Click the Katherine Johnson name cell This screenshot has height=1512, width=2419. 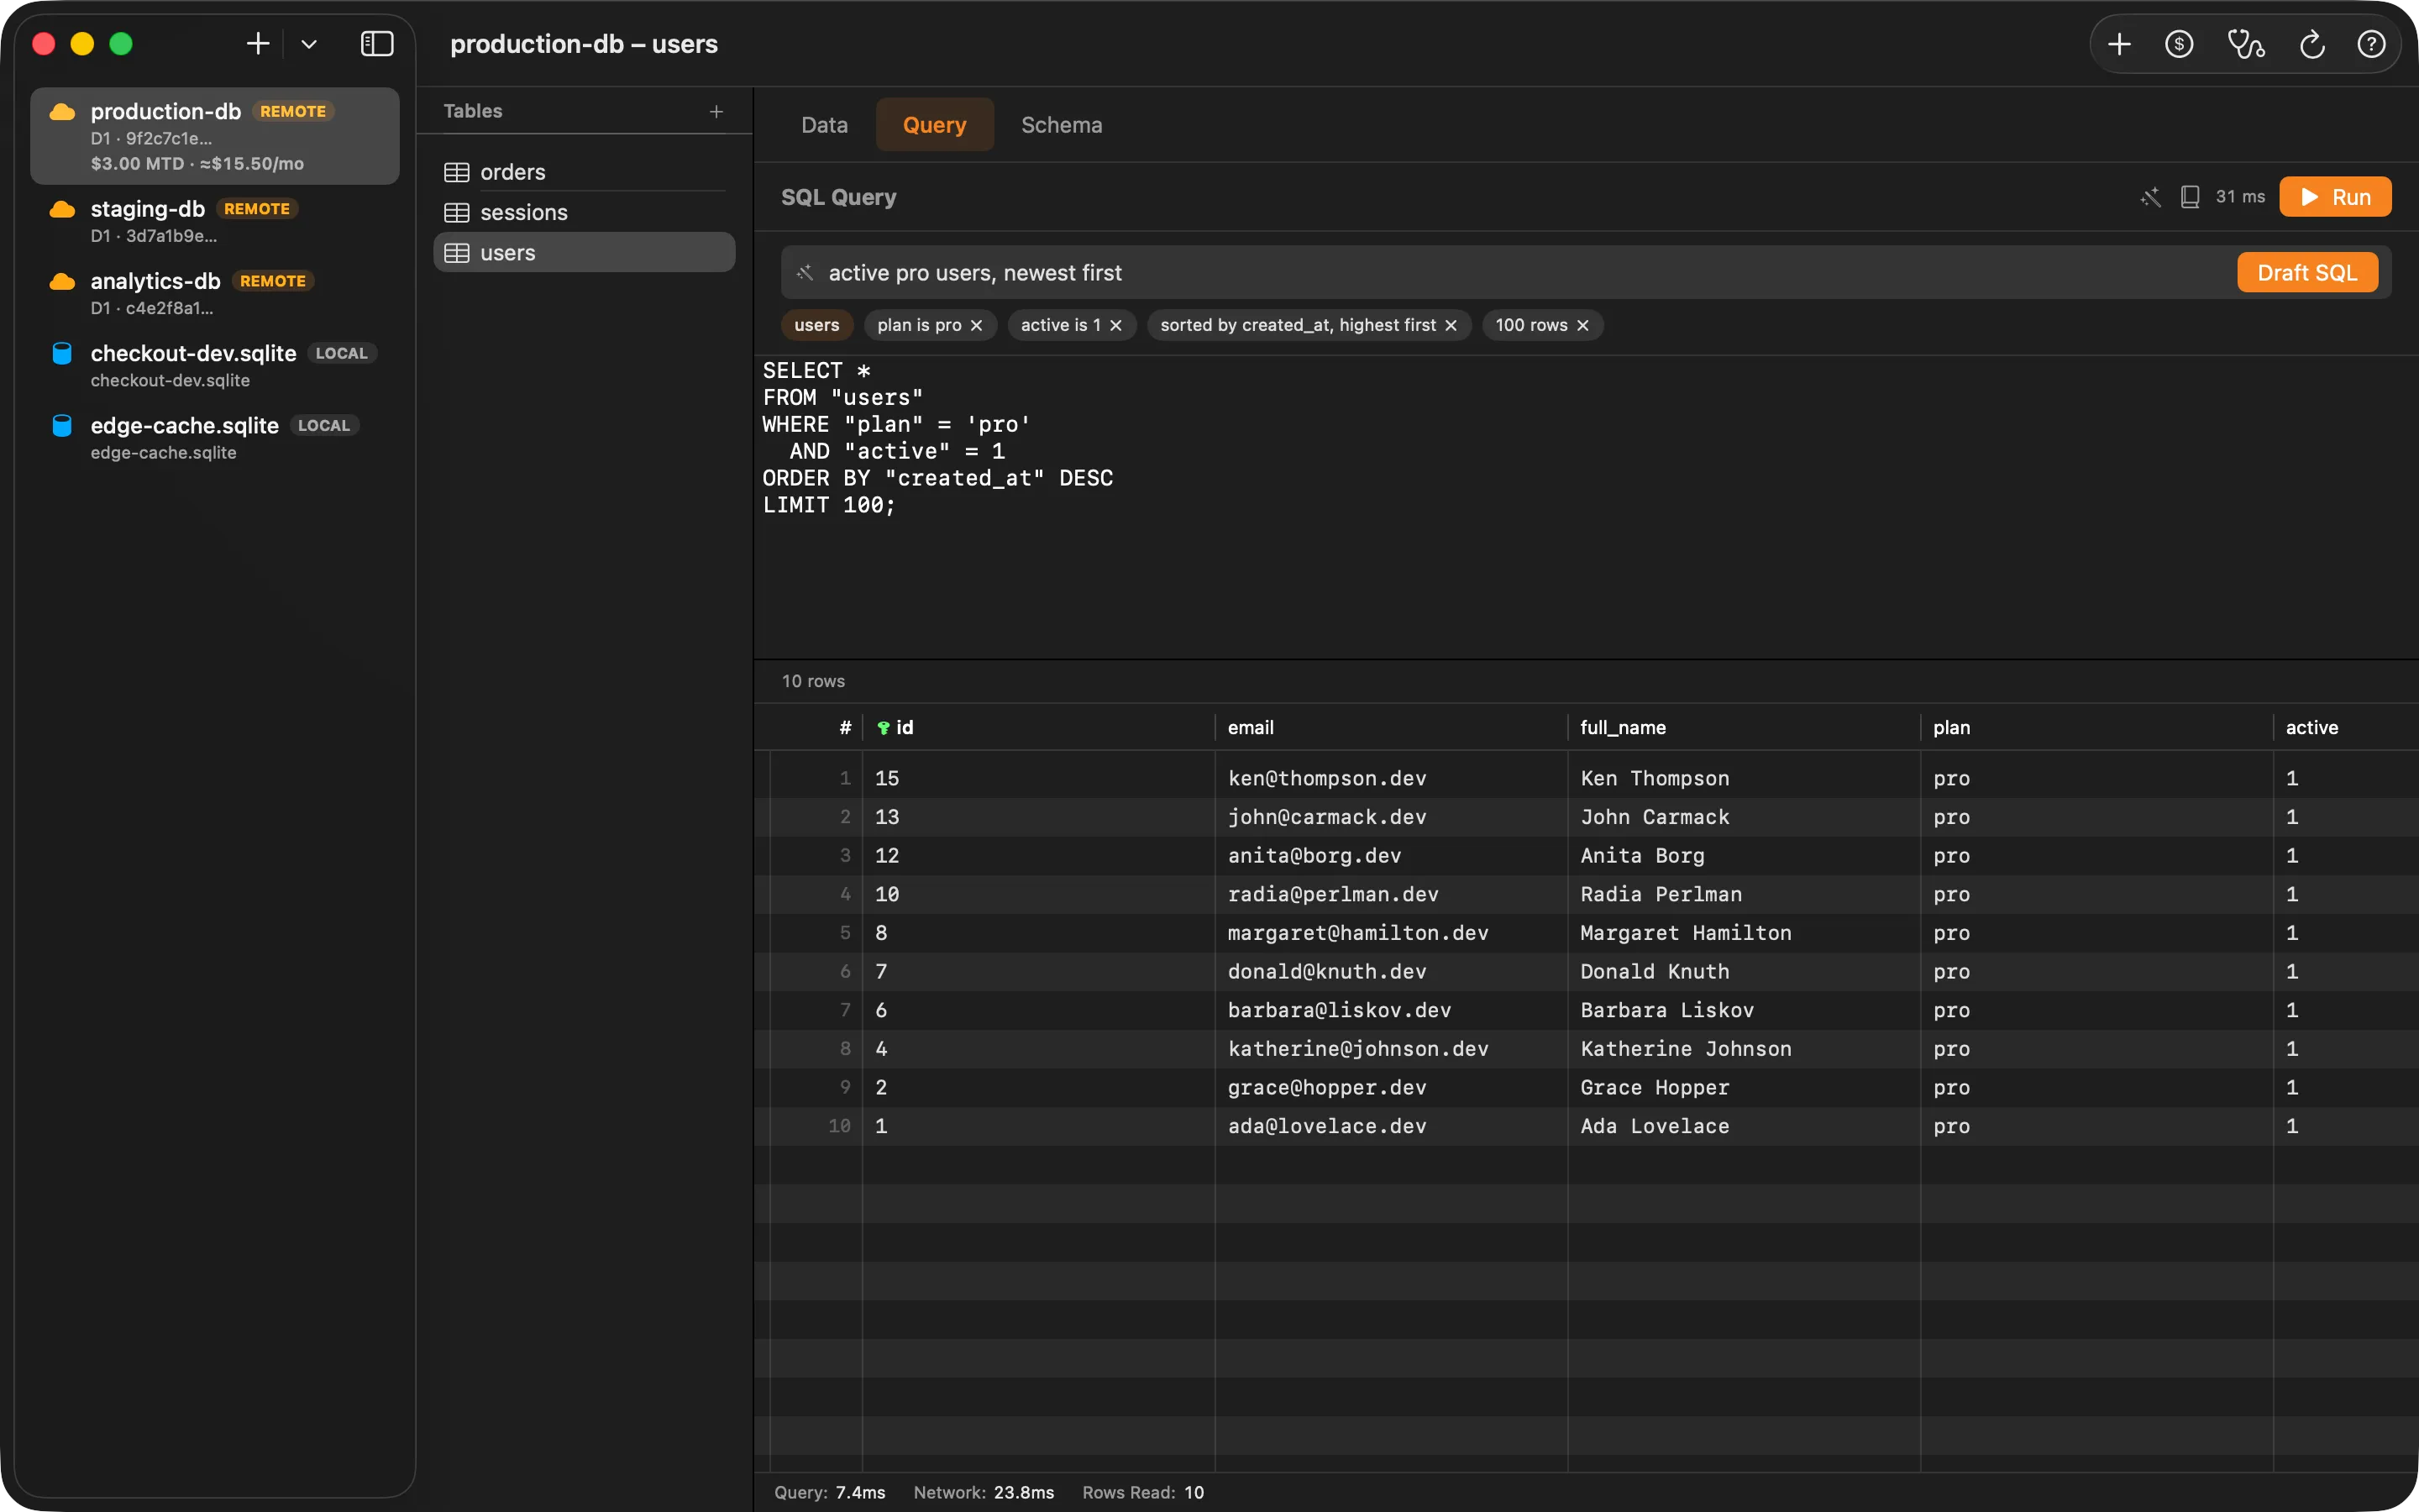(x=1744, y=1049)
